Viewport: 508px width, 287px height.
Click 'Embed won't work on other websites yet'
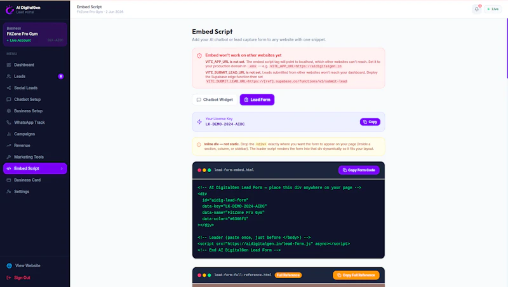(243, 55)
